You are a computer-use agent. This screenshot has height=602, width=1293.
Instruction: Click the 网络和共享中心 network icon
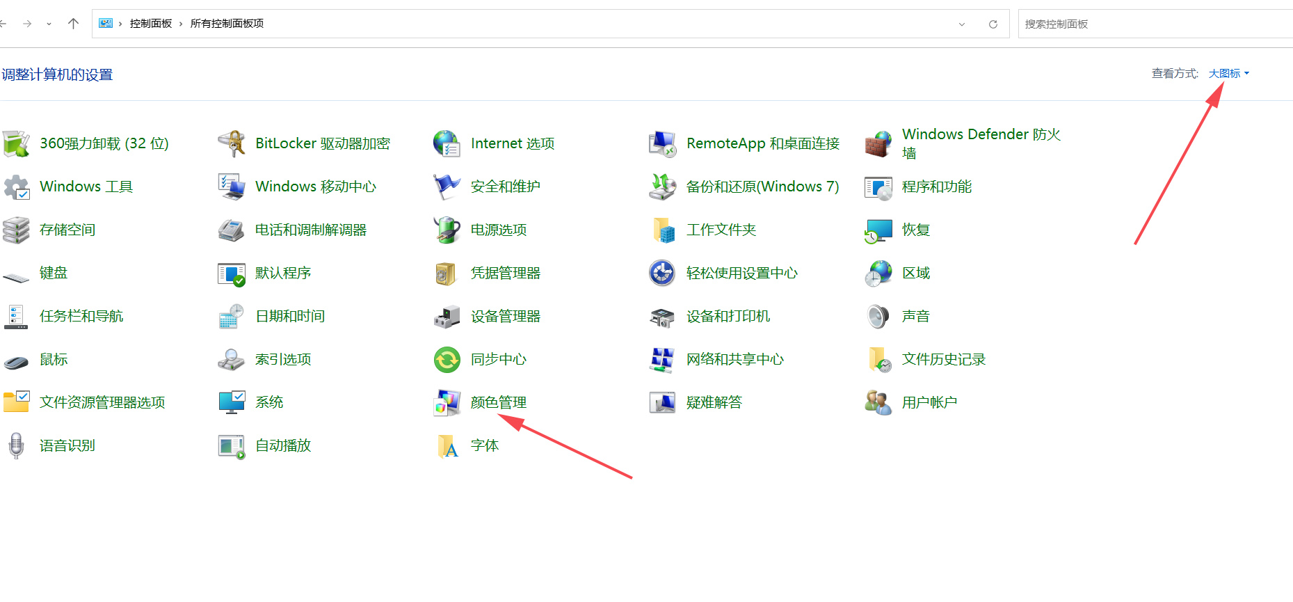click(x=662, y=360)
